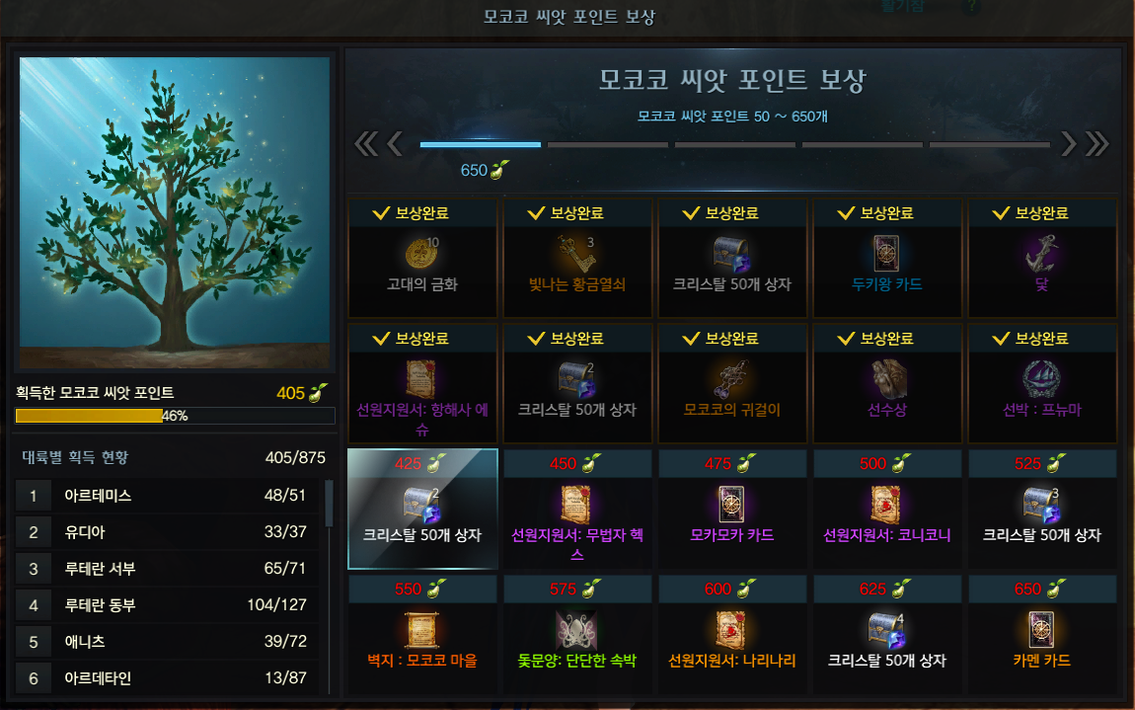The height and width of the screenshot is (710, 1135).
Task: Go to next reward page with single right arrow
Action: coord(1069,144)
